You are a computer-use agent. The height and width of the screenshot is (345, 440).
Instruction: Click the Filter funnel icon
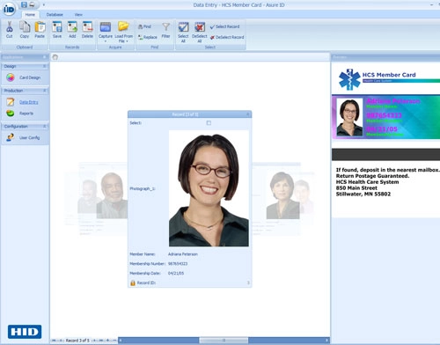(x=165, y=30)
